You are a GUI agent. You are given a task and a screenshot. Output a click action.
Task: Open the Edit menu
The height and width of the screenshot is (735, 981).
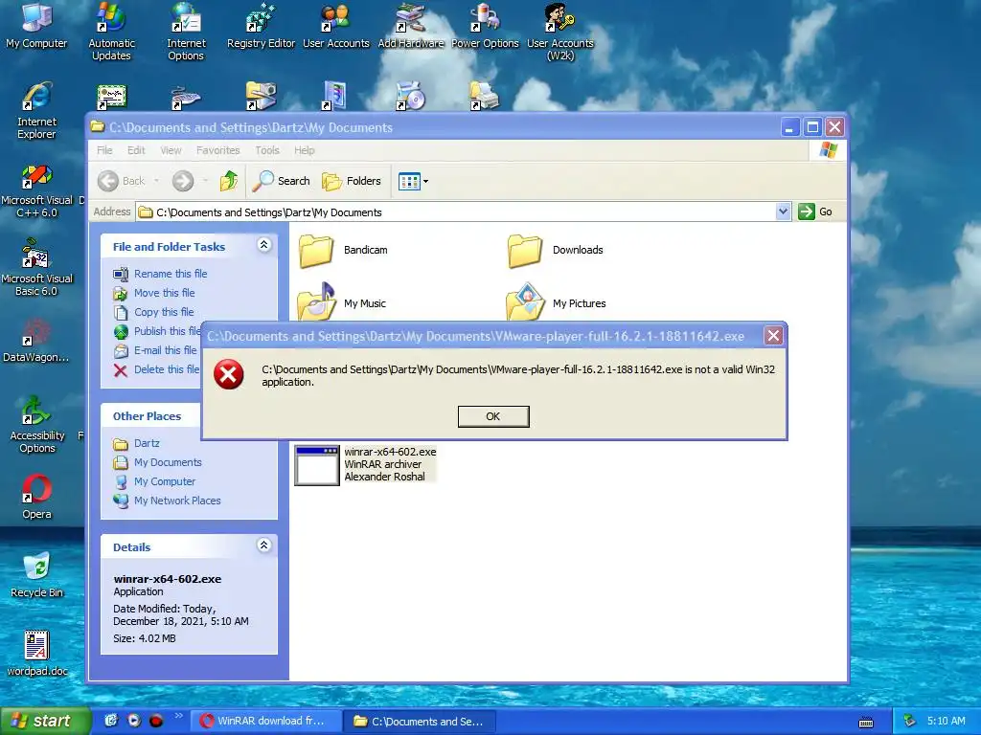click(136, 150)
